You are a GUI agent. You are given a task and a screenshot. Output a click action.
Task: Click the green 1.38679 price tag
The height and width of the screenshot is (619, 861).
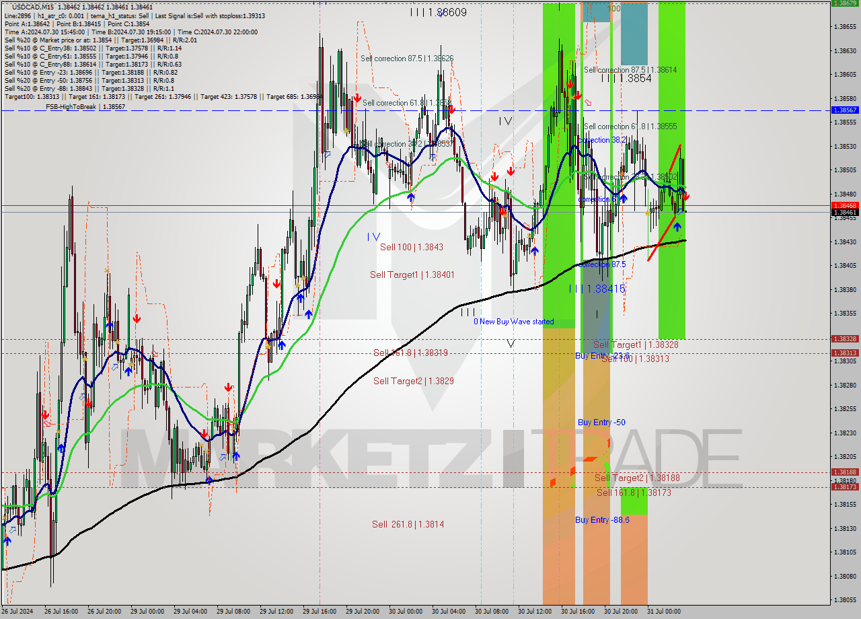(x=844, y=3)
